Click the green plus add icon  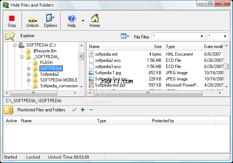pos(83,110)
